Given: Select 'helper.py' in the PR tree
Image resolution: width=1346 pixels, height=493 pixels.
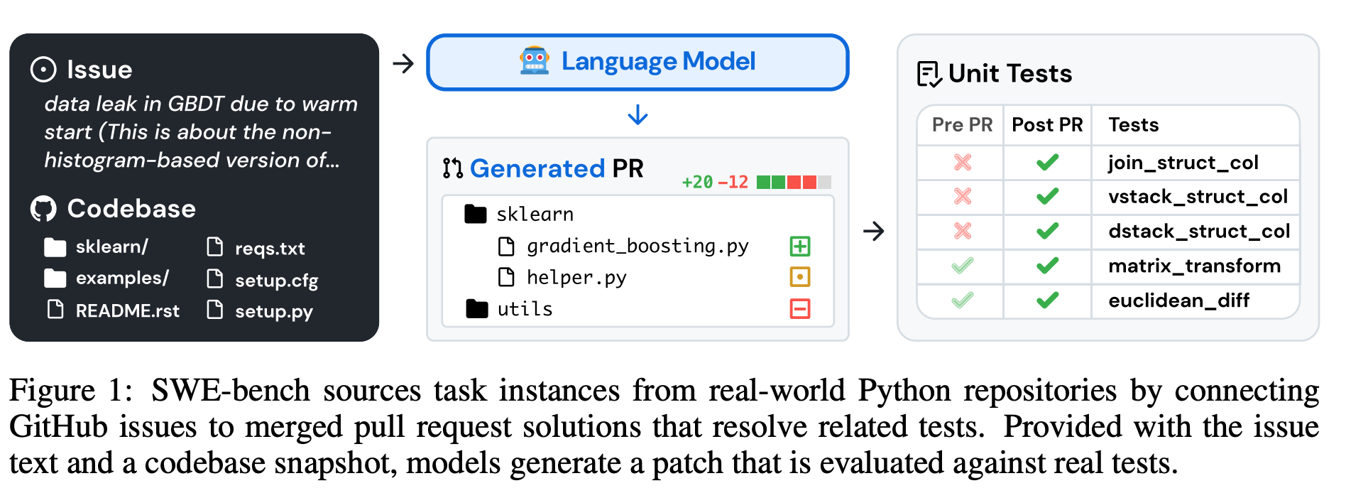Looking at the screenshot, I should [x=576, y=278].
